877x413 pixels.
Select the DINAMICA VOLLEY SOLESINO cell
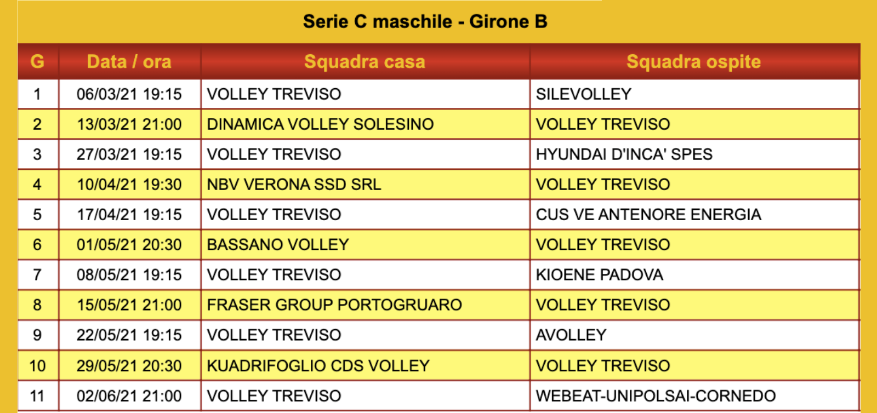(x=320, y=124)
